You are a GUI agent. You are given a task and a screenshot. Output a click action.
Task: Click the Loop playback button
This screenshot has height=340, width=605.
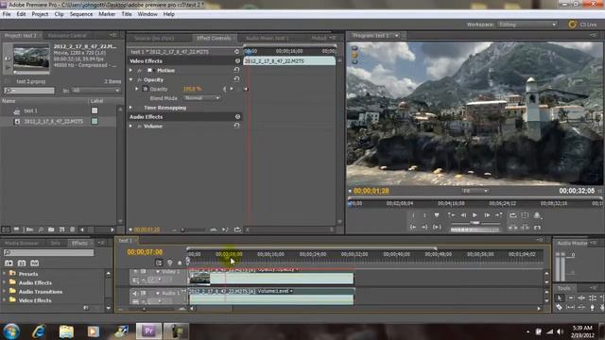[x=512, y=215]
